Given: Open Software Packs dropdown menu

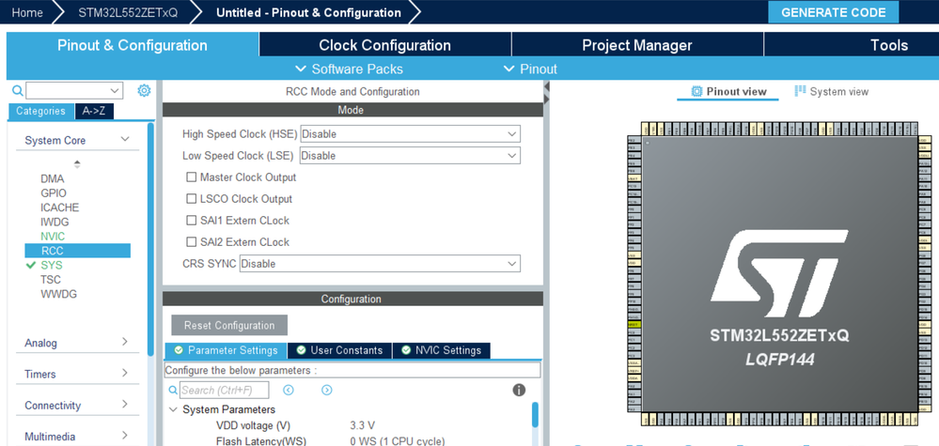Looking at the screenshot, I should click(x=350, y=69).
